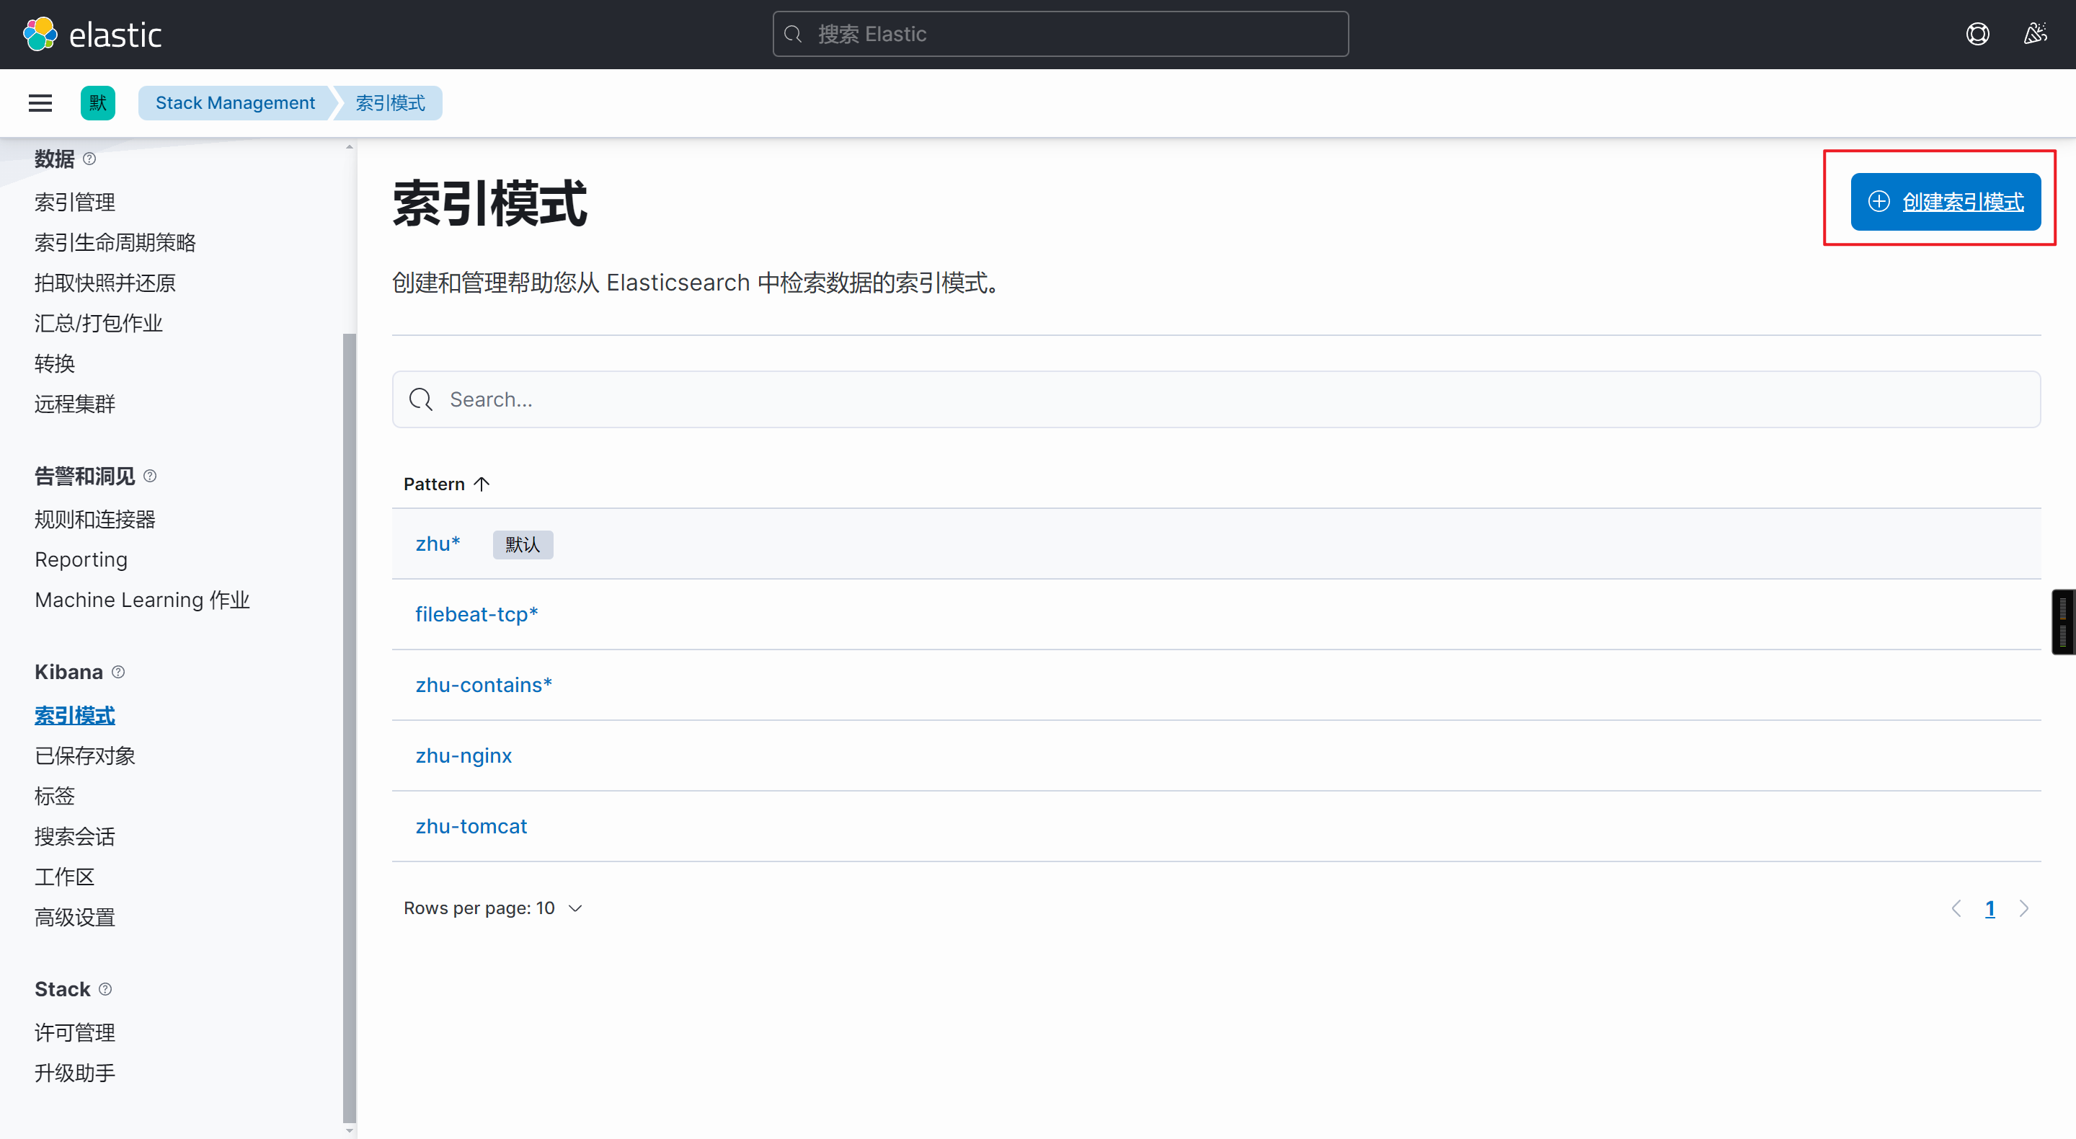Open the zhu-contains* index pattern
This screenshot has height=1139, width=2076.
[484, 685]
